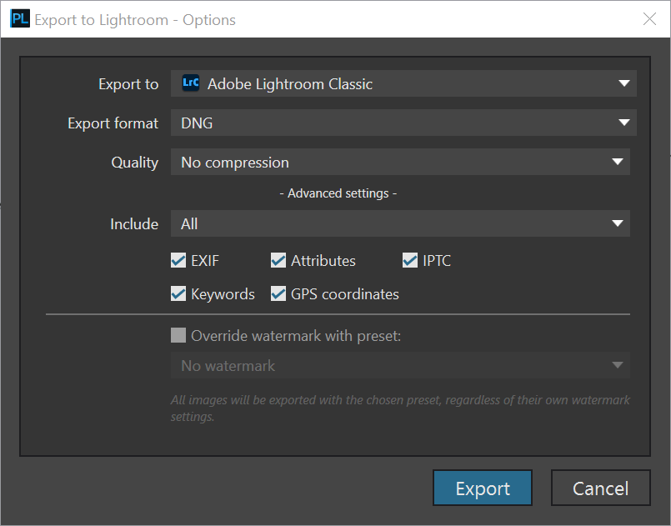The height and width of the screenshot is (526, 671).
Task: Close the Export to Lightroom dialog
Action: pyautogui.click(x=649, y=19)
